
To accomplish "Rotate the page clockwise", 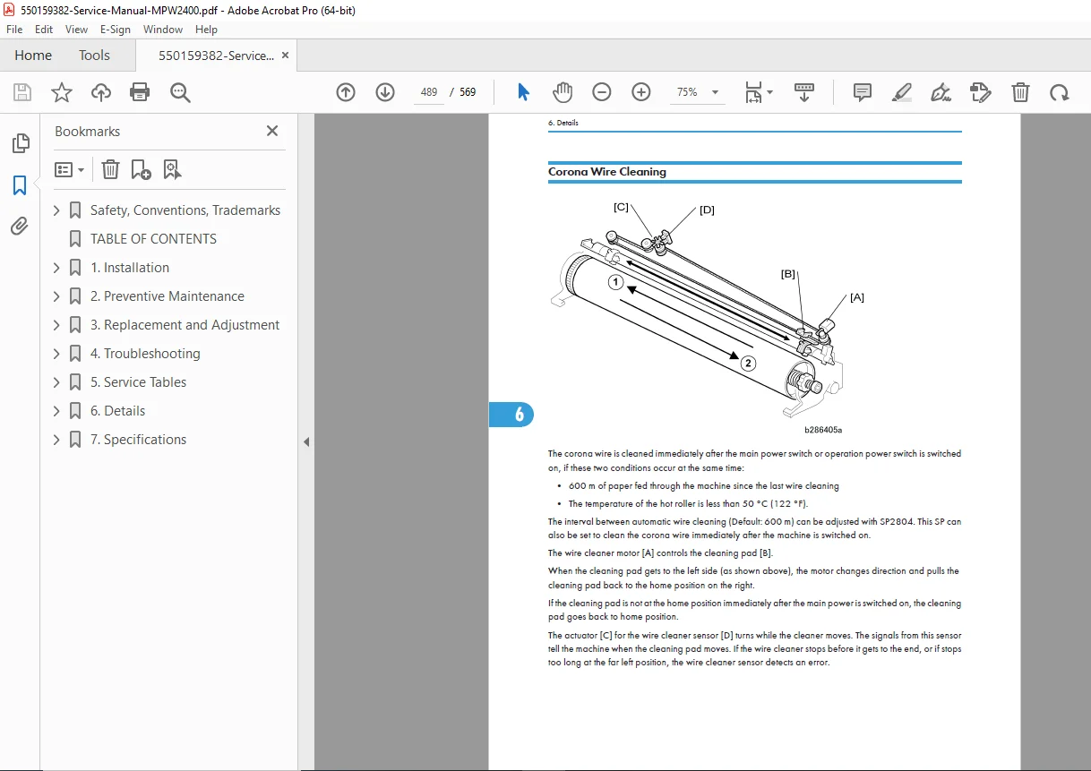I will [1060, 92].
